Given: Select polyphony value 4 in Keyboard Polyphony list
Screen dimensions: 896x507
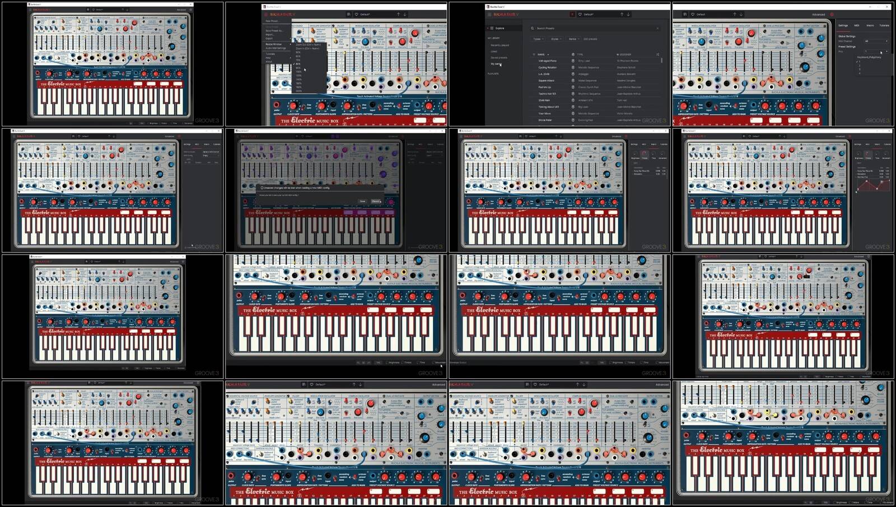Looking at the screenshot, I should tap(860, 73).
